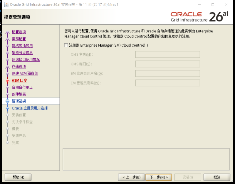Click the bullet beside Oracle 主目录用户选择
The image size is (235, 184).
pyautogui.click(x=8, y=108)
